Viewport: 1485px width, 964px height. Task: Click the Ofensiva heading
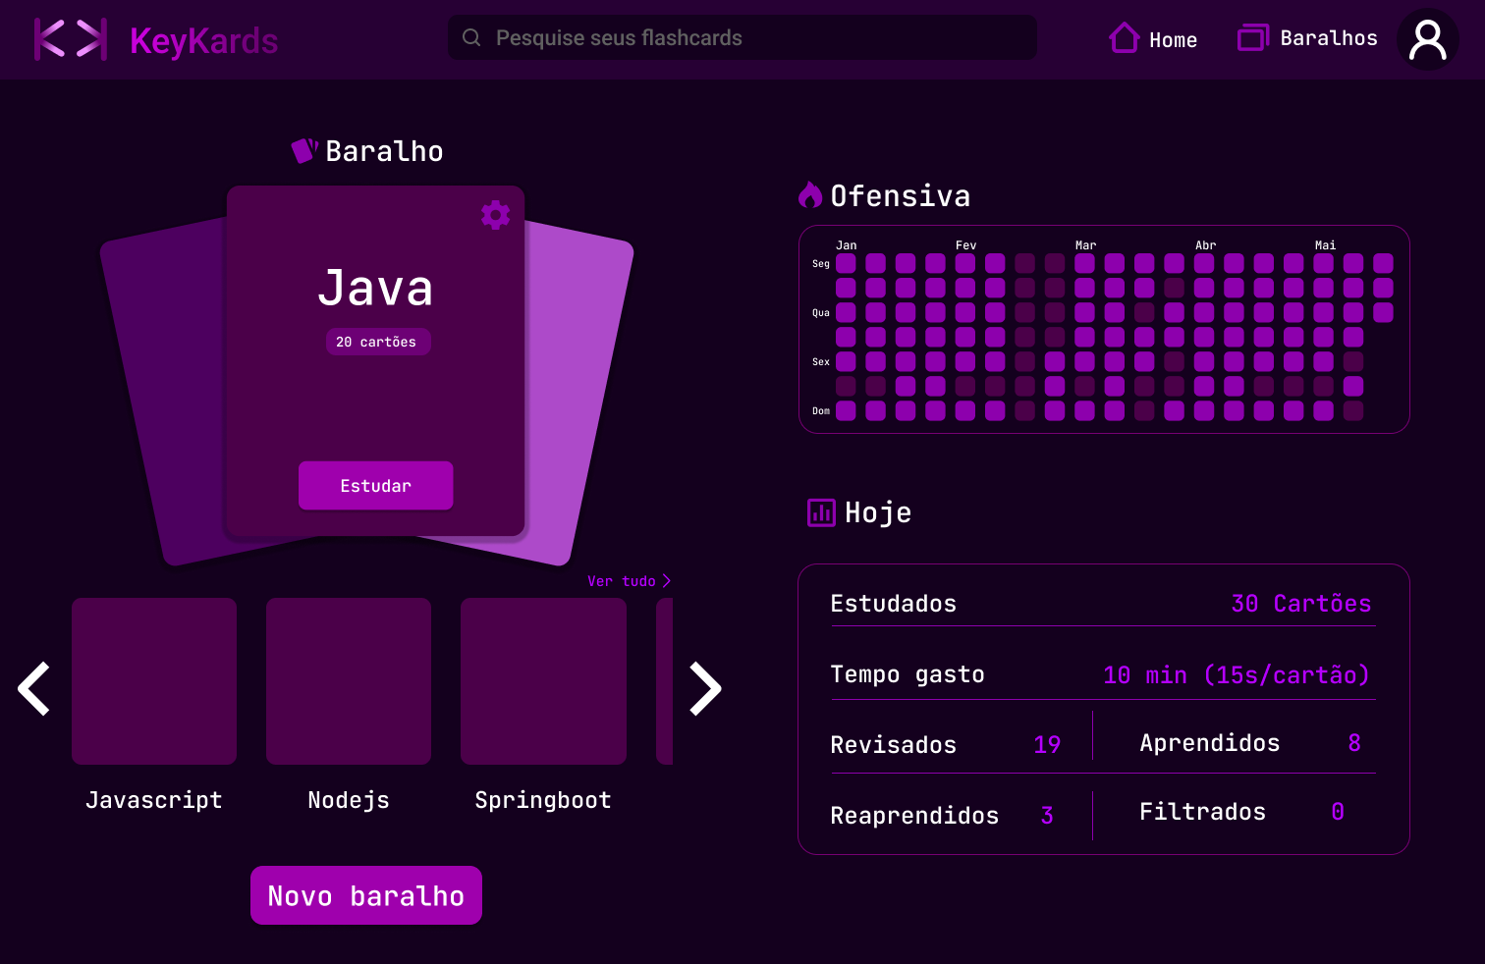(901, 196)
